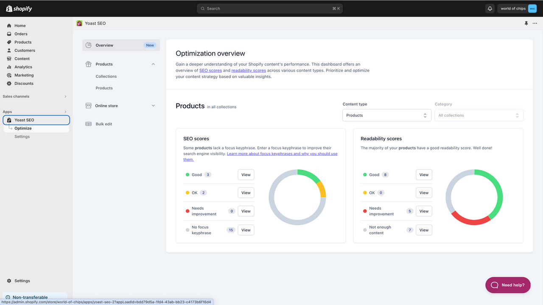
Task: View SEO Needs improvement products
Action: tap(246, 211)
